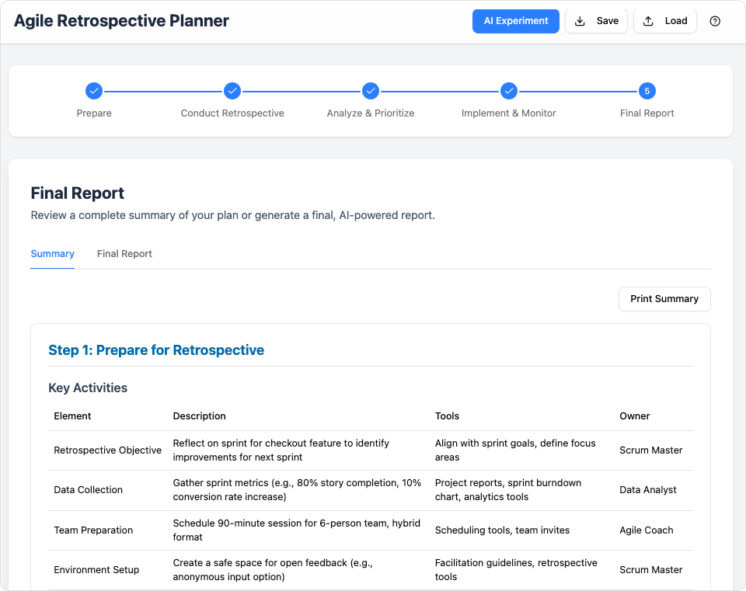Save the retrospective plan
This screenshot has width=746, height=591.
(x=596, y=21)
